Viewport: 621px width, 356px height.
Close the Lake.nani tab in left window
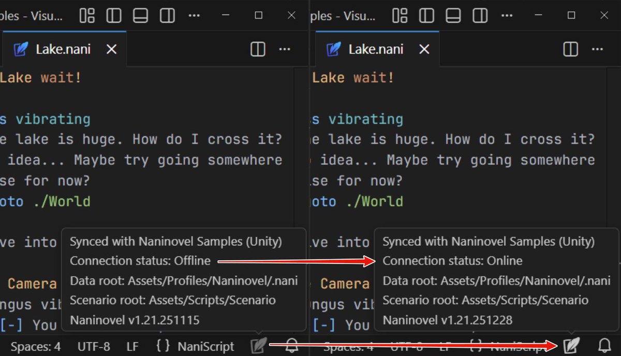(x=111, y=49)
